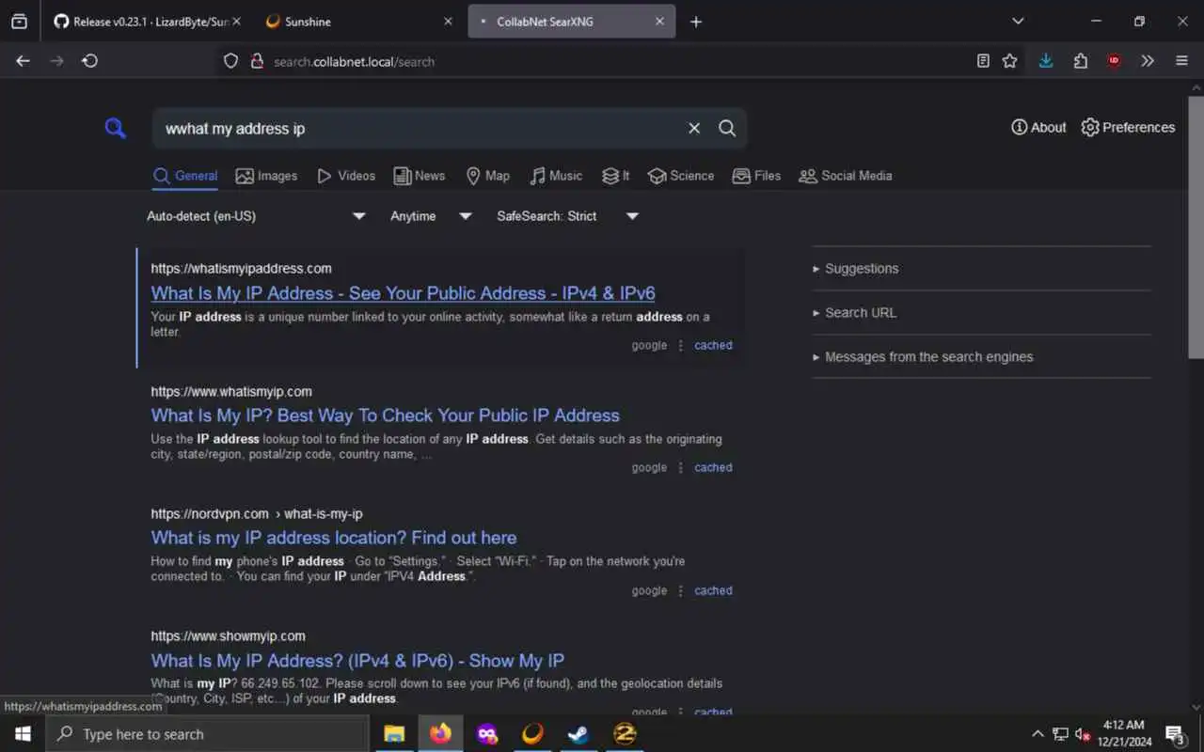The width and height of the screenshot is (1204, 752).
Task: Toggle reader view icon in address bar
Action: tap(983, 61)
